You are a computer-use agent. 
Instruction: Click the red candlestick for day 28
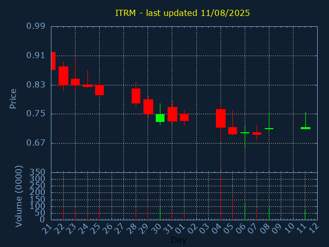pyautogui.click(x=136, y=96)
